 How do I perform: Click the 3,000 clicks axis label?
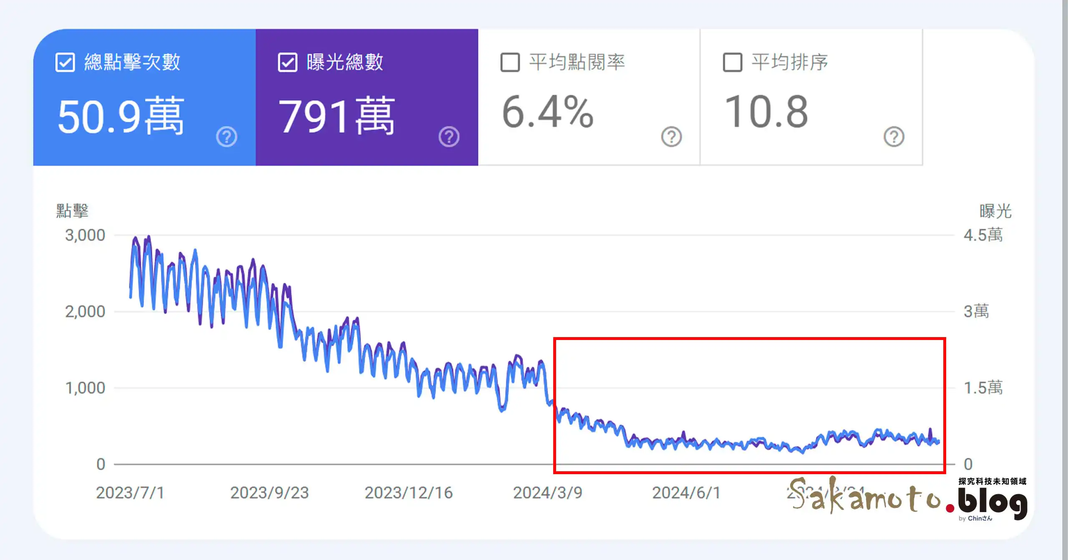point(85,235)
